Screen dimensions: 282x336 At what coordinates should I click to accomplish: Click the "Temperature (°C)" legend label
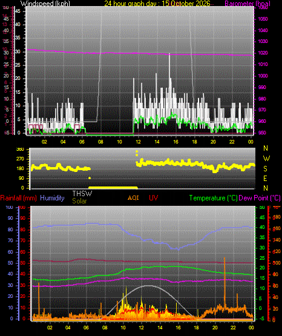click(x=213, y=198)
